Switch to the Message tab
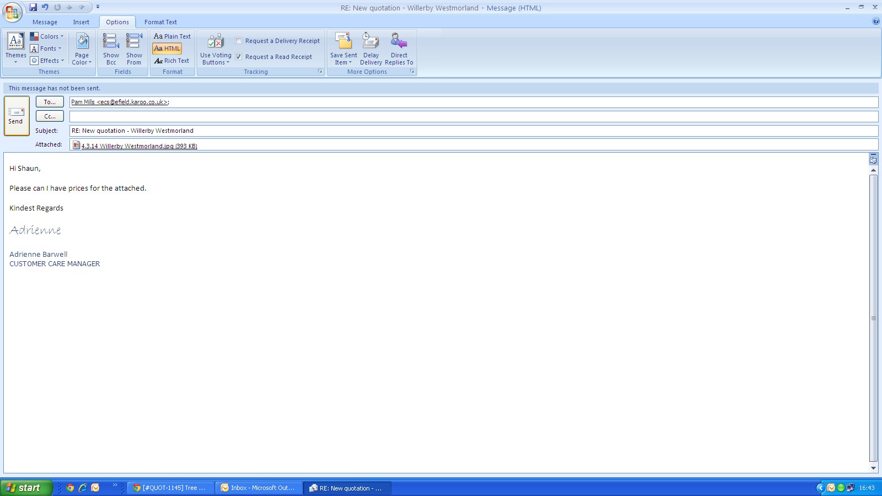The width and height of the screenshot is (882, 496). (x=45, y=22)
